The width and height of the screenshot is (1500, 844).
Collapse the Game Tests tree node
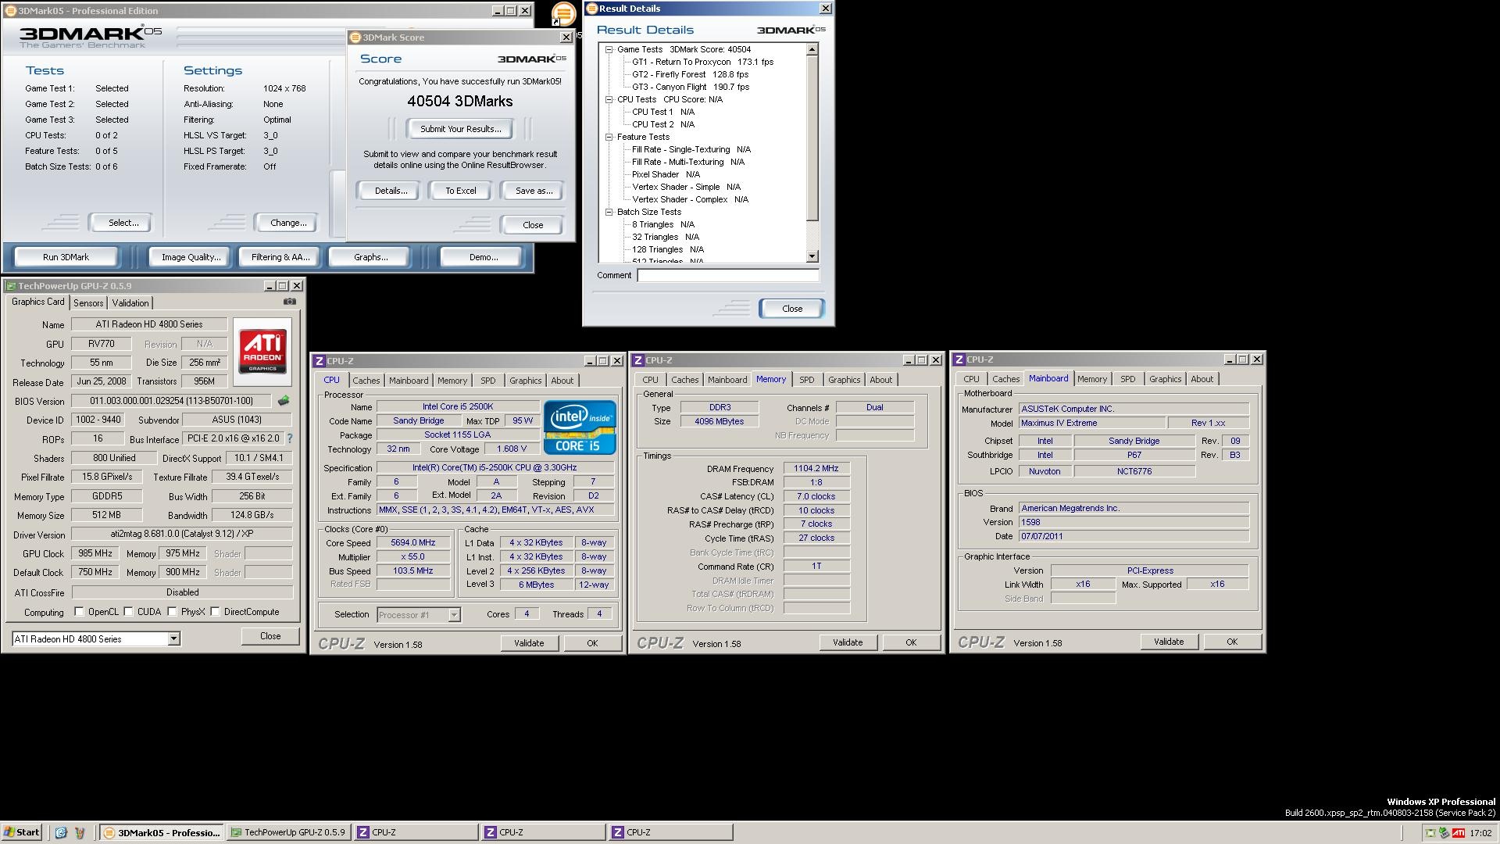609,49
